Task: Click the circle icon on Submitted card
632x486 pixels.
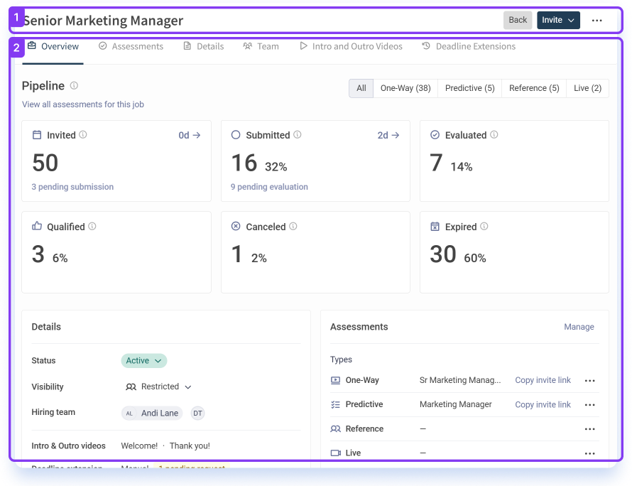Action: 235,135
